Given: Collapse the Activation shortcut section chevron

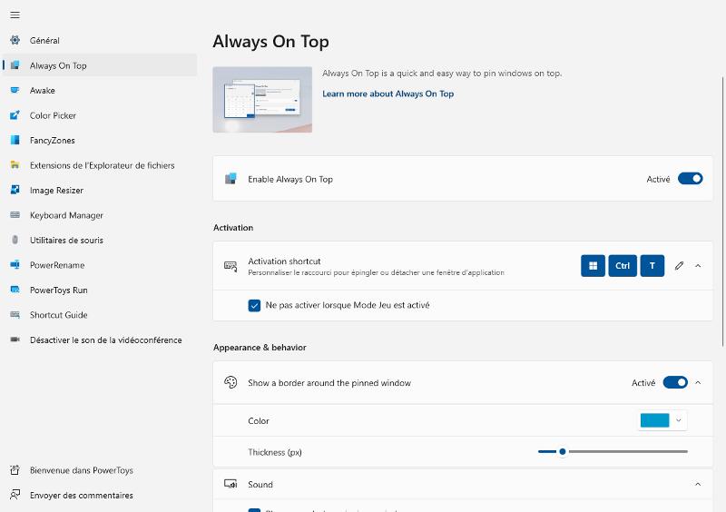Looking at the screenshot, I should pos(698,265).
